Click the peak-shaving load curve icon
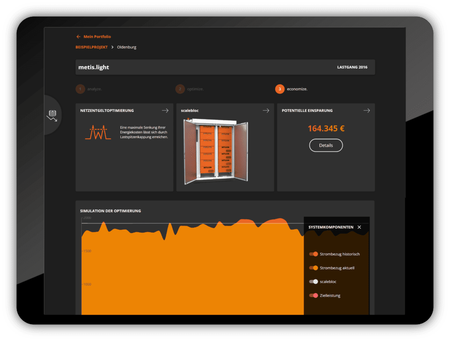This screenshot has height=341, width=450. click(98, 132)
